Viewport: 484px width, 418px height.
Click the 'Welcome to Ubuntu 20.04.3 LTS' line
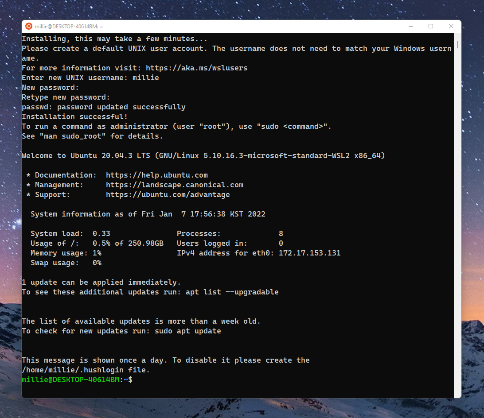(203, 156)
